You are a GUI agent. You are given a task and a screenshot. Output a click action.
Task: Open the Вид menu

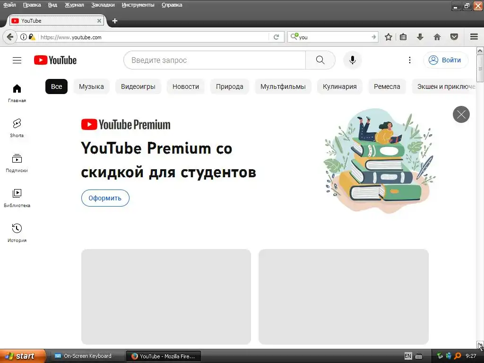tap(52, 5)
